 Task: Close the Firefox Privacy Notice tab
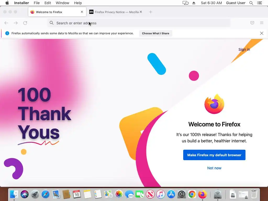pyautogui.click(x=141, y=12)
